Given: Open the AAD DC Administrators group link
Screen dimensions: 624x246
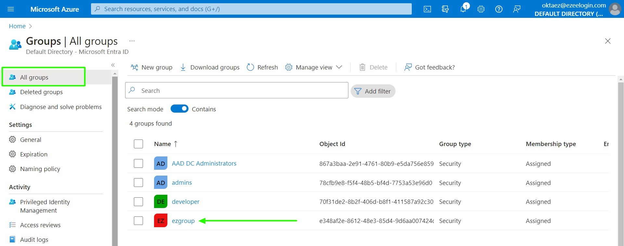Looking at the screenshot, I should [204, 164].
